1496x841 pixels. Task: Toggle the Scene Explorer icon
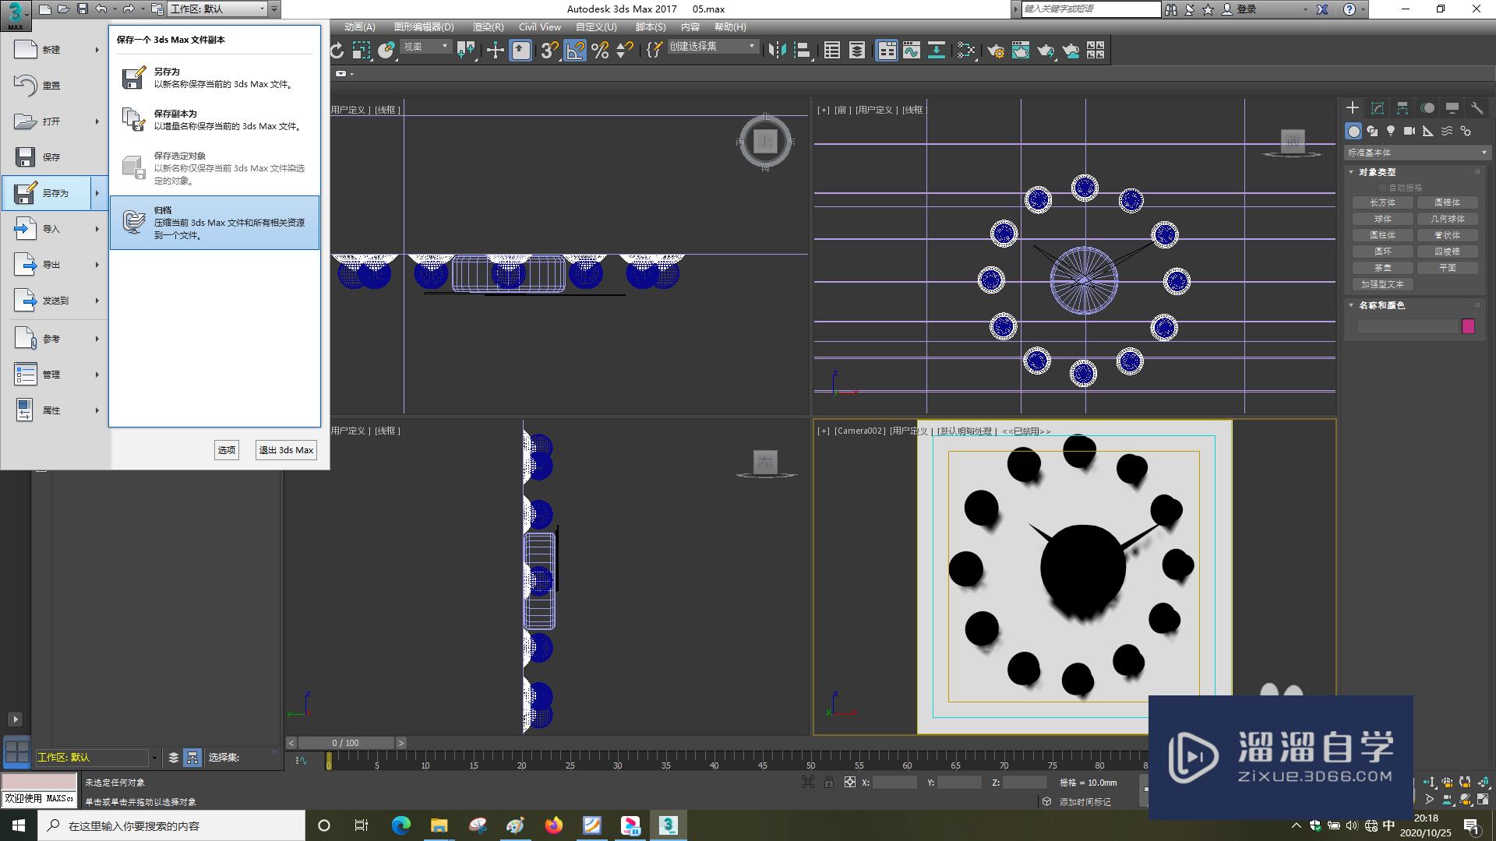(832, 51)
